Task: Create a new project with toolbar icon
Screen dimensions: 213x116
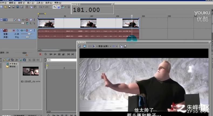Action: (2, 7)
